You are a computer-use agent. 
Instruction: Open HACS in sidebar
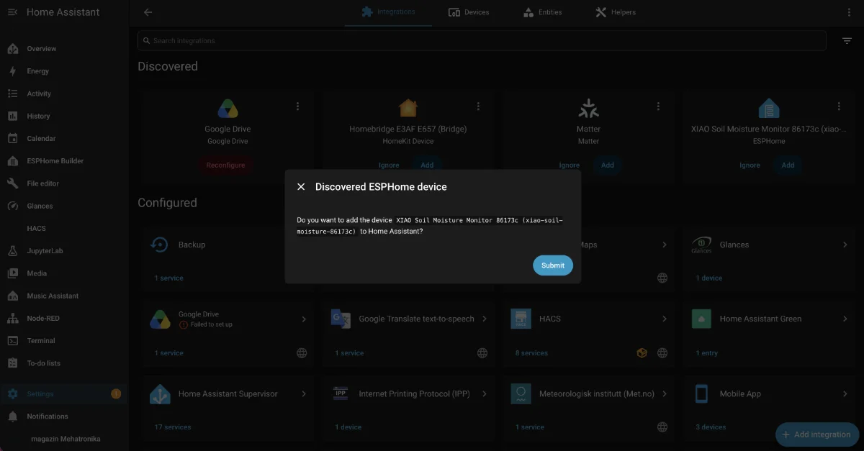(64, 228)
